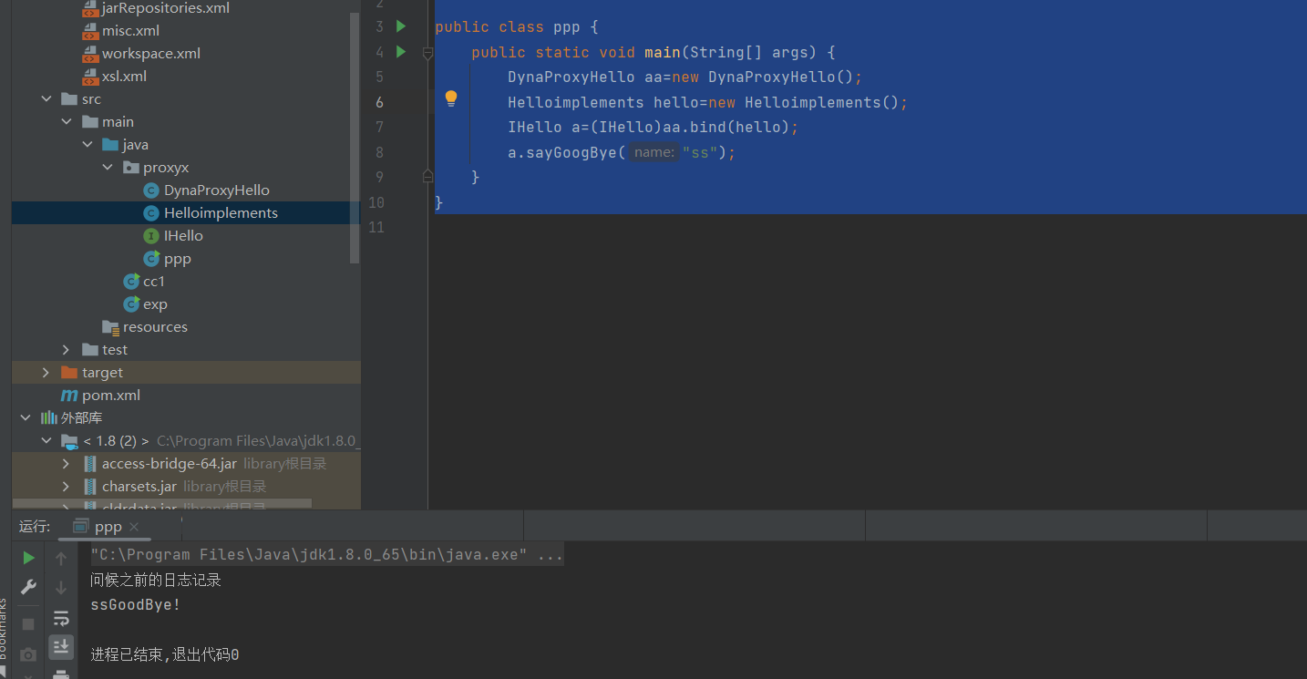Click fold end marker on line 9
1307x679 pixels.
pyautogui.click(x=427, y=175)
